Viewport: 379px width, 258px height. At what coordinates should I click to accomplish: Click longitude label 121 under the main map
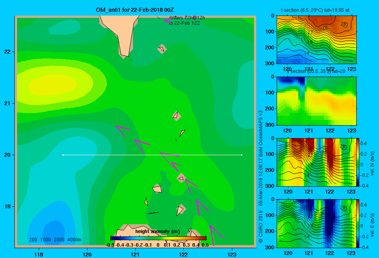(135, 255)
